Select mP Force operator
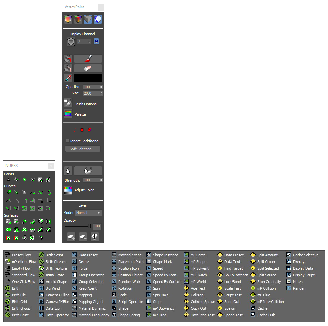This screenshot has height=326, width=328. (195, 255)
